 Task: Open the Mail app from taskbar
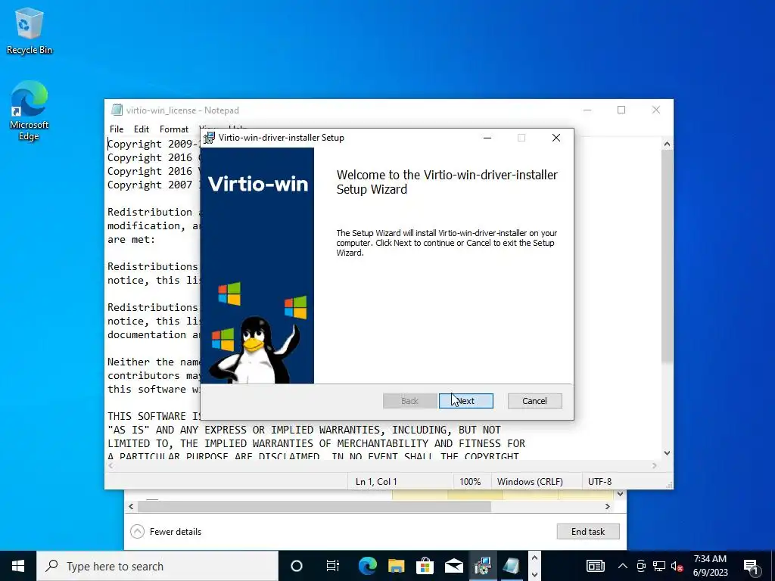tap(453, 566)
